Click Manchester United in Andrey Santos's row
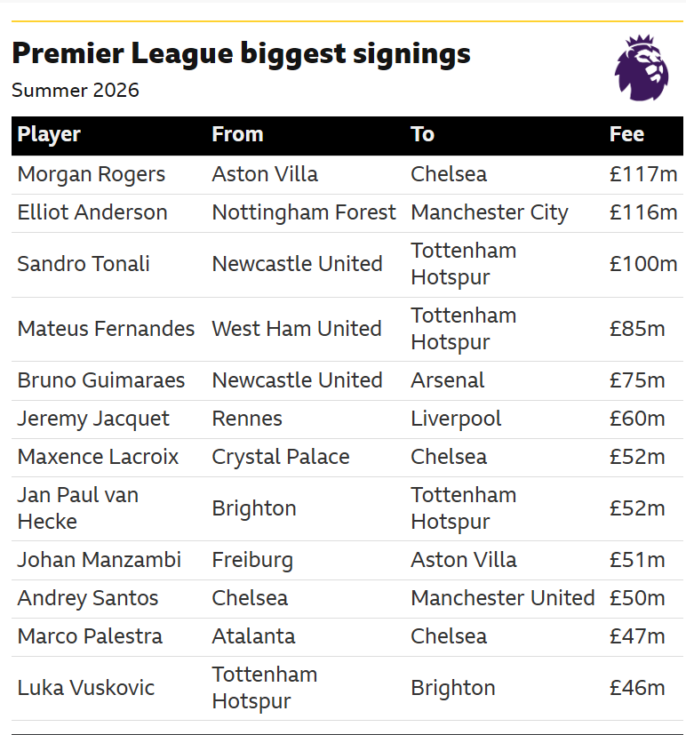Viewport: 686px width, 735px height. point(503,599)
